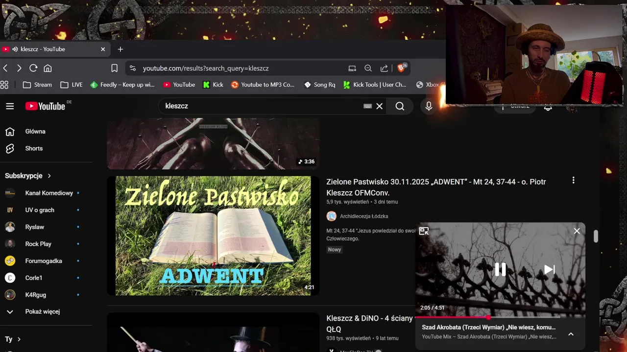Open Youtube to MP3 Converter bookmark

(263, 85)
